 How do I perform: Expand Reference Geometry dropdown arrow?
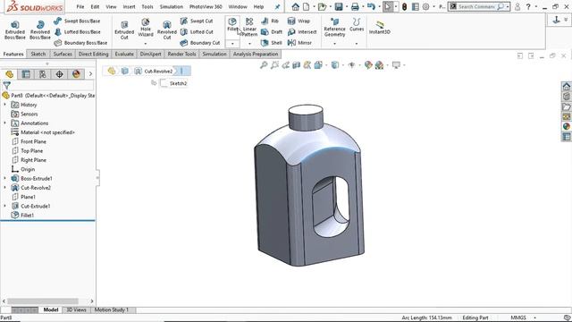pyautogui.click(x=334, y=44)
